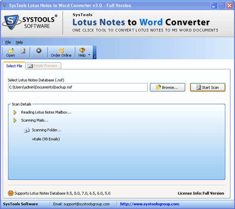
Task: Click the Export toolbar icon
Action: 38,51
